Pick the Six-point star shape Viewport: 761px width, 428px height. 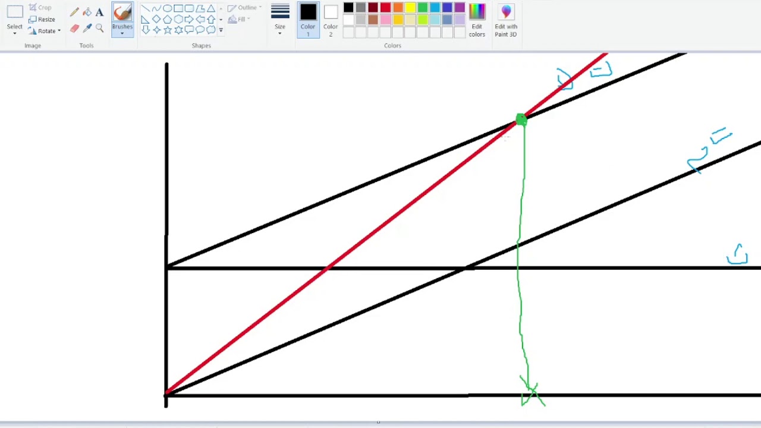(x=178, y=30)
